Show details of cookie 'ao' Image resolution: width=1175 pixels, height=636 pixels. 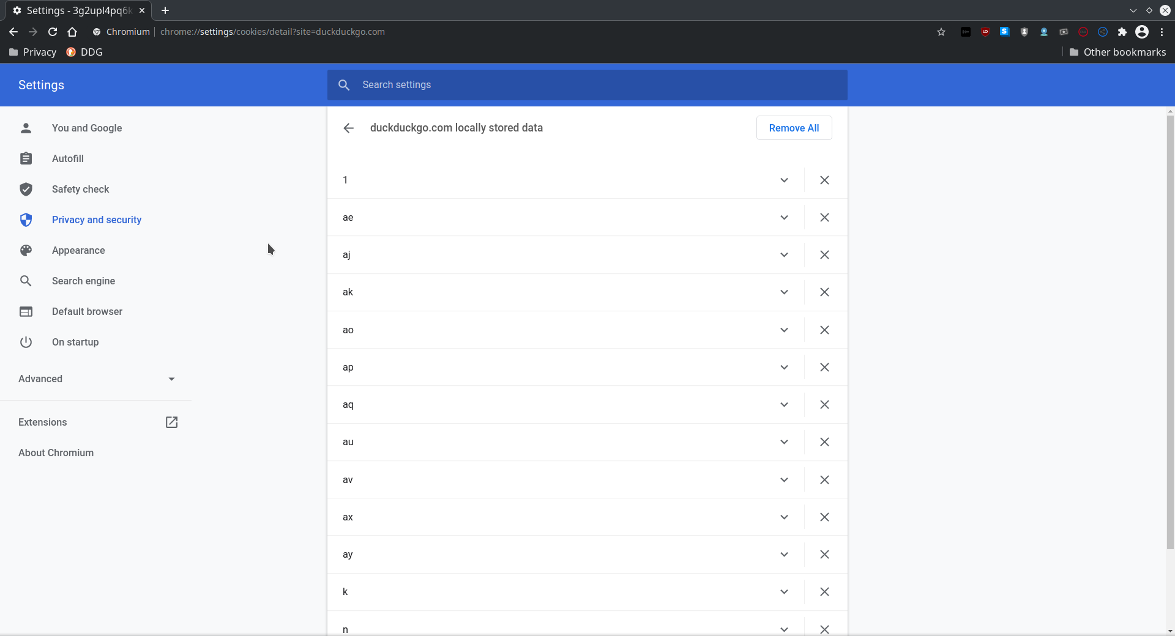pos(784,330)
